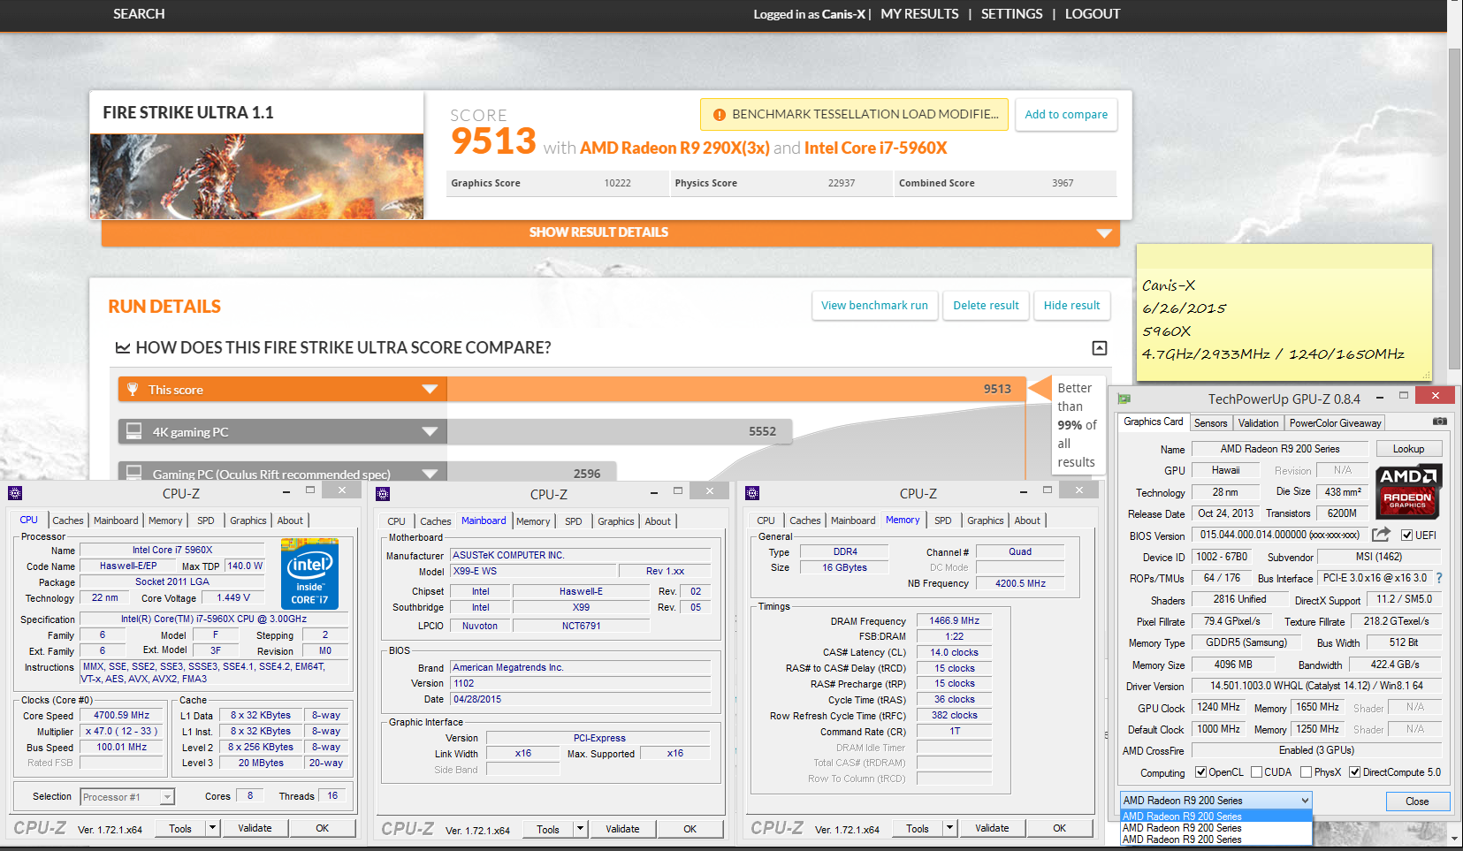Viewport: 1463px width, 851px height.
Task: Click the AMD Radeon Graphics logo in GPU-Z
Action: [1410, 490]
